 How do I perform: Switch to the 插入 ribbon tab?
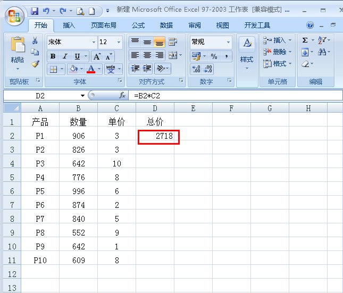point(69,25)
